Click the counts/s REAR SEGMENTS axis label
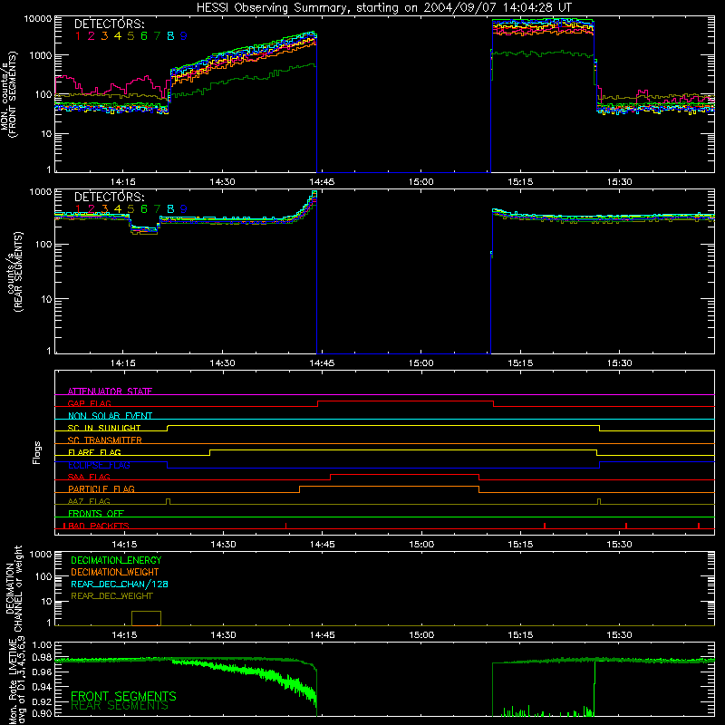This screenshot has width=725, height=725. point(14,272)
